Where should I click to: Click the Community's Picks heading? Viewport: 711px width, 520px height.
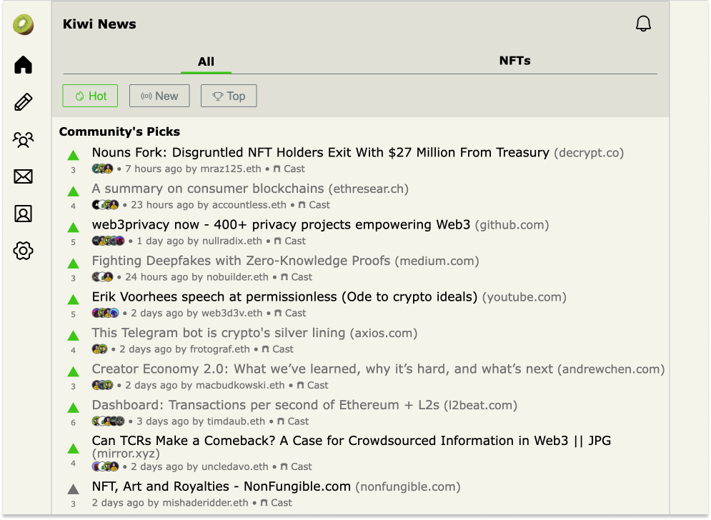pos(120,131)
